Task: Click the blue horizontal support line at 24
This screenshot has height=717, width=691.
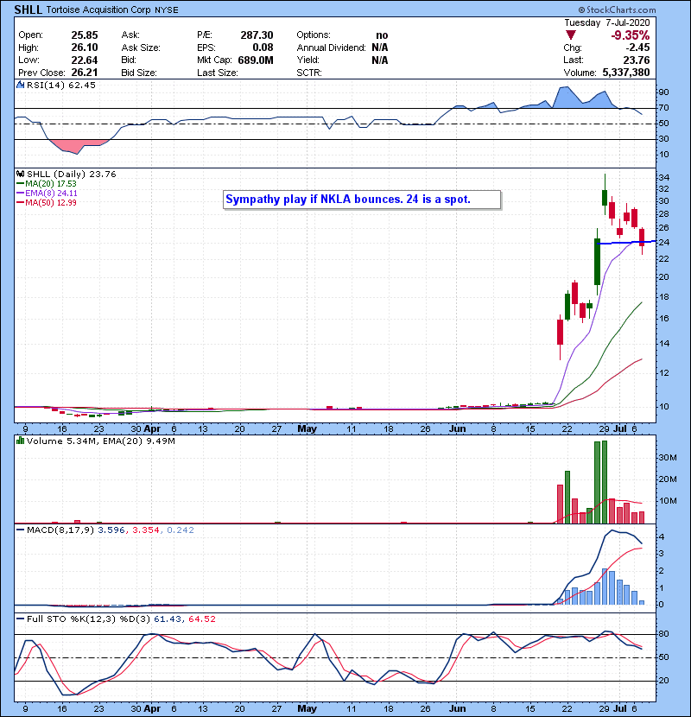Action: [626, 243]
